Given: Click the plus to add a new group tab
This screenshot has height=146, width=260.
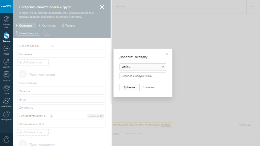Looking at the screenshot, I should coord(47,33).
